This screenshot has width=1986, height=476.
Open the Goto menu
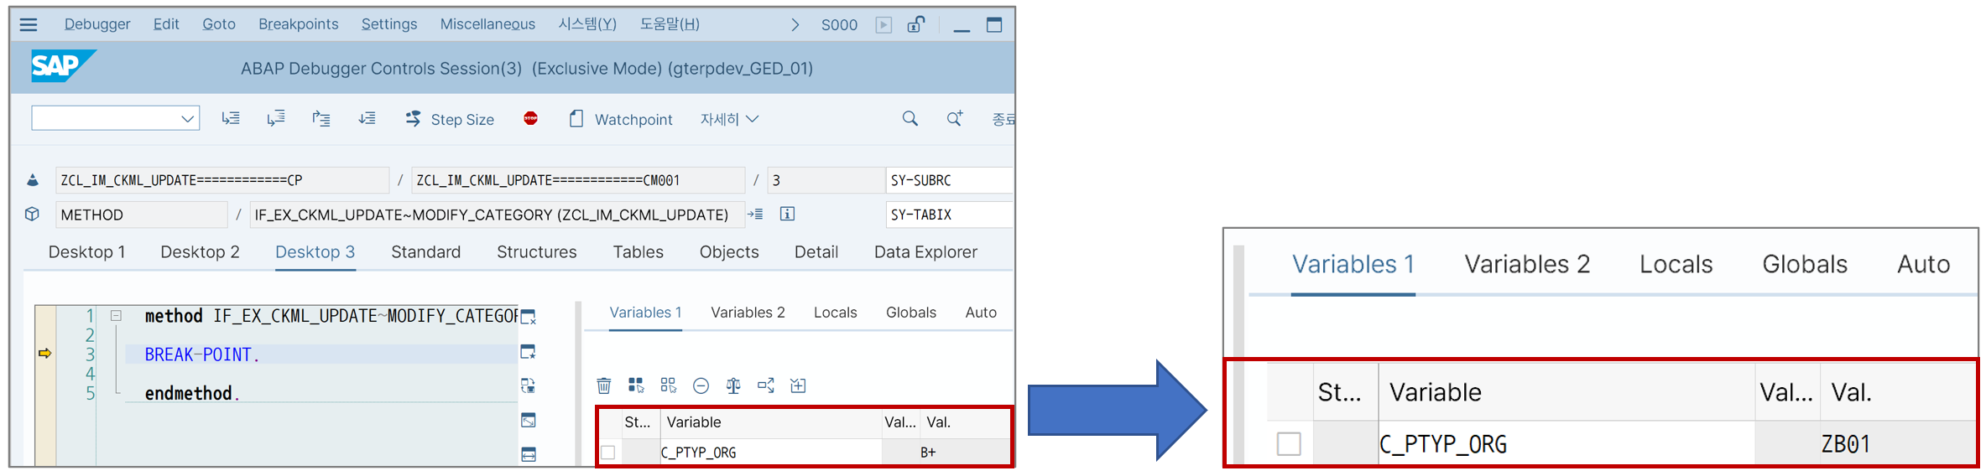coord(219,24)
